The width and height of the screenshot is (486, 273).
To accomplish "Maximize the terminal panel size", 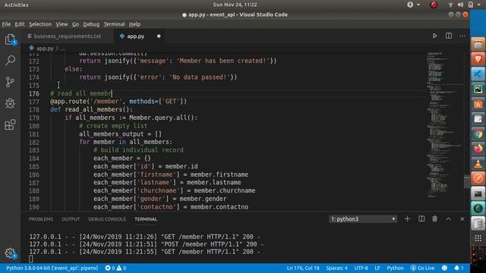I will [x=449, y=219].
